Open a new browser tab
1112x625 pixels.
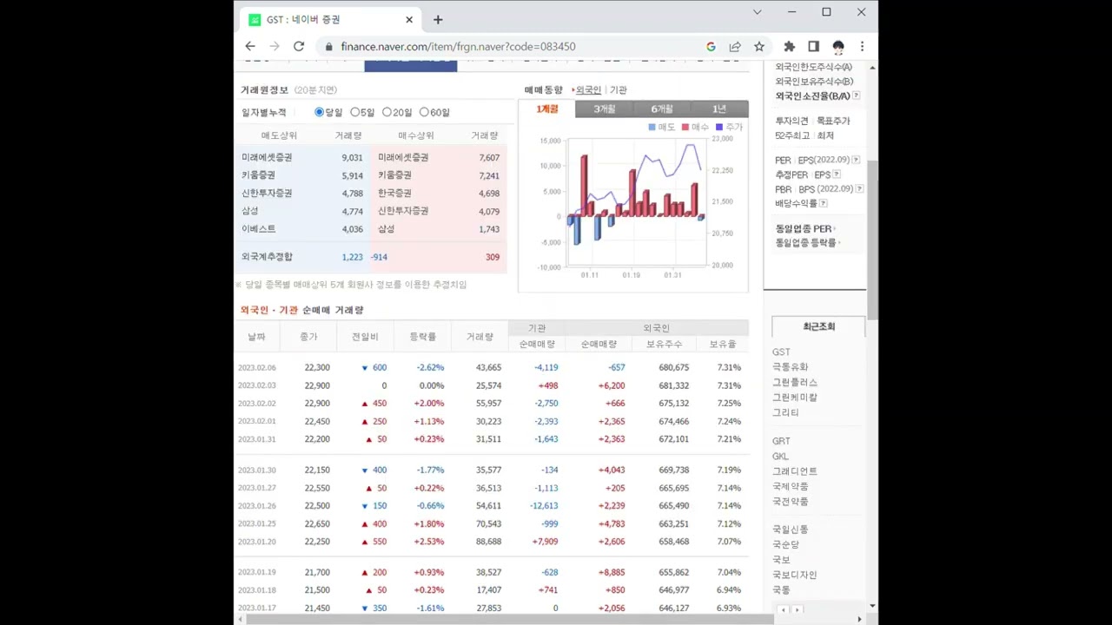click(438, 19)
